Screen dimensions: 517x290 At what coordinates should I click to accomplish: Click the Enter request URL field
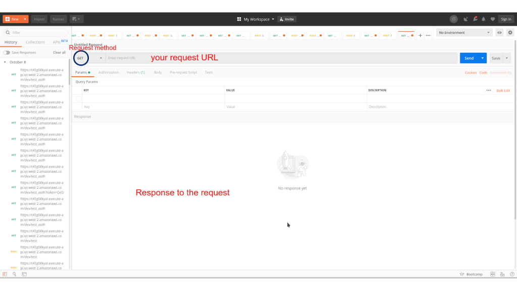(x=280, y=58)
